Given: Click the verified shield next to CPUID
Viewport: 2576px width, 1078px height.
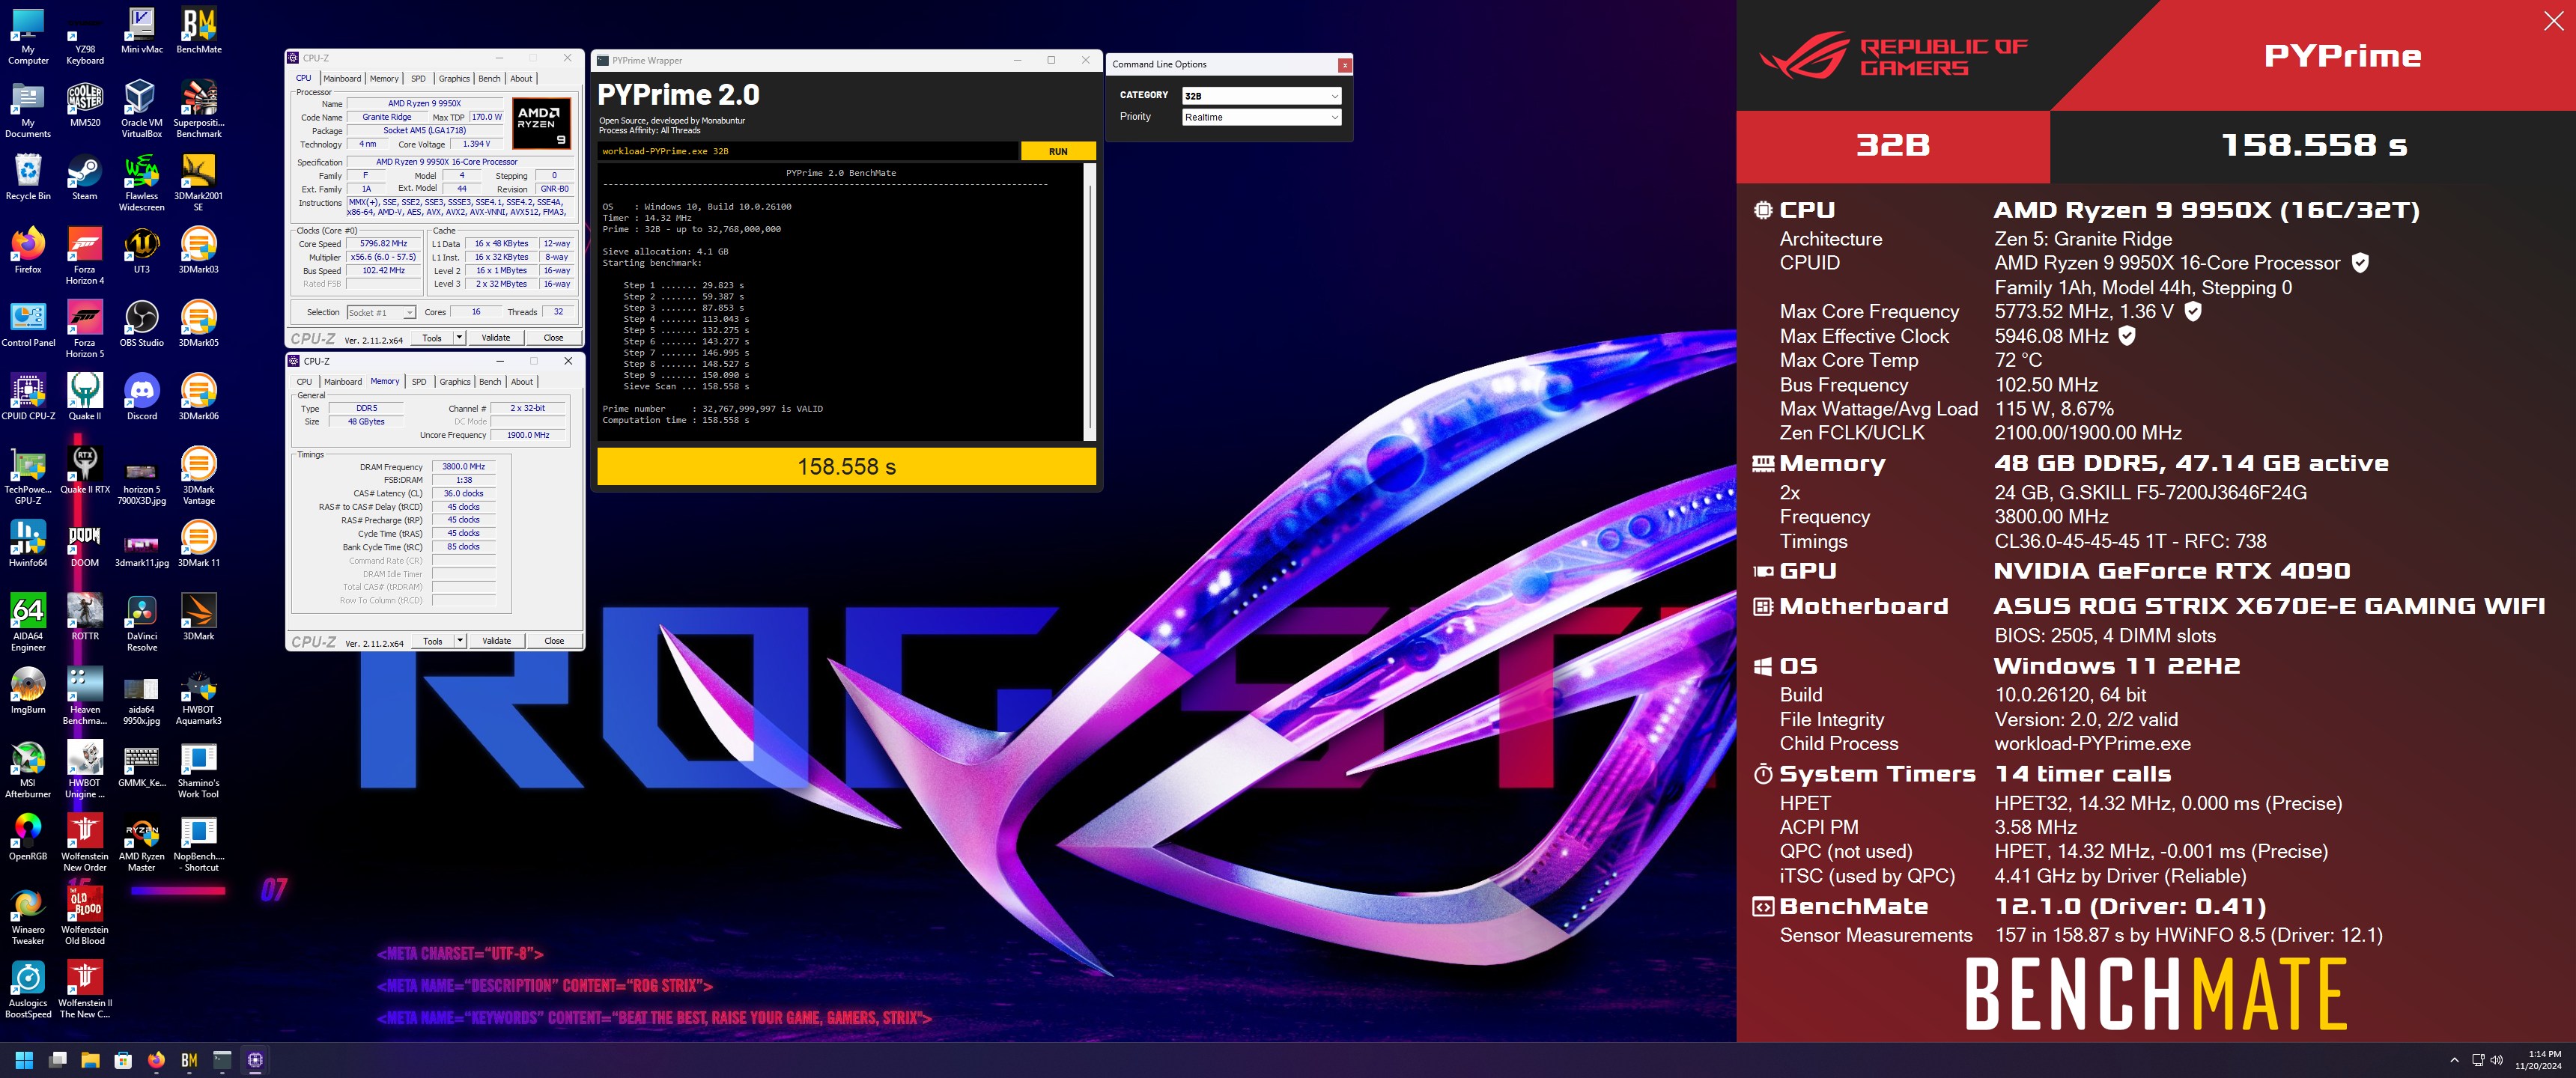Looking at the screenshot, I should (x=2360, y=263).
